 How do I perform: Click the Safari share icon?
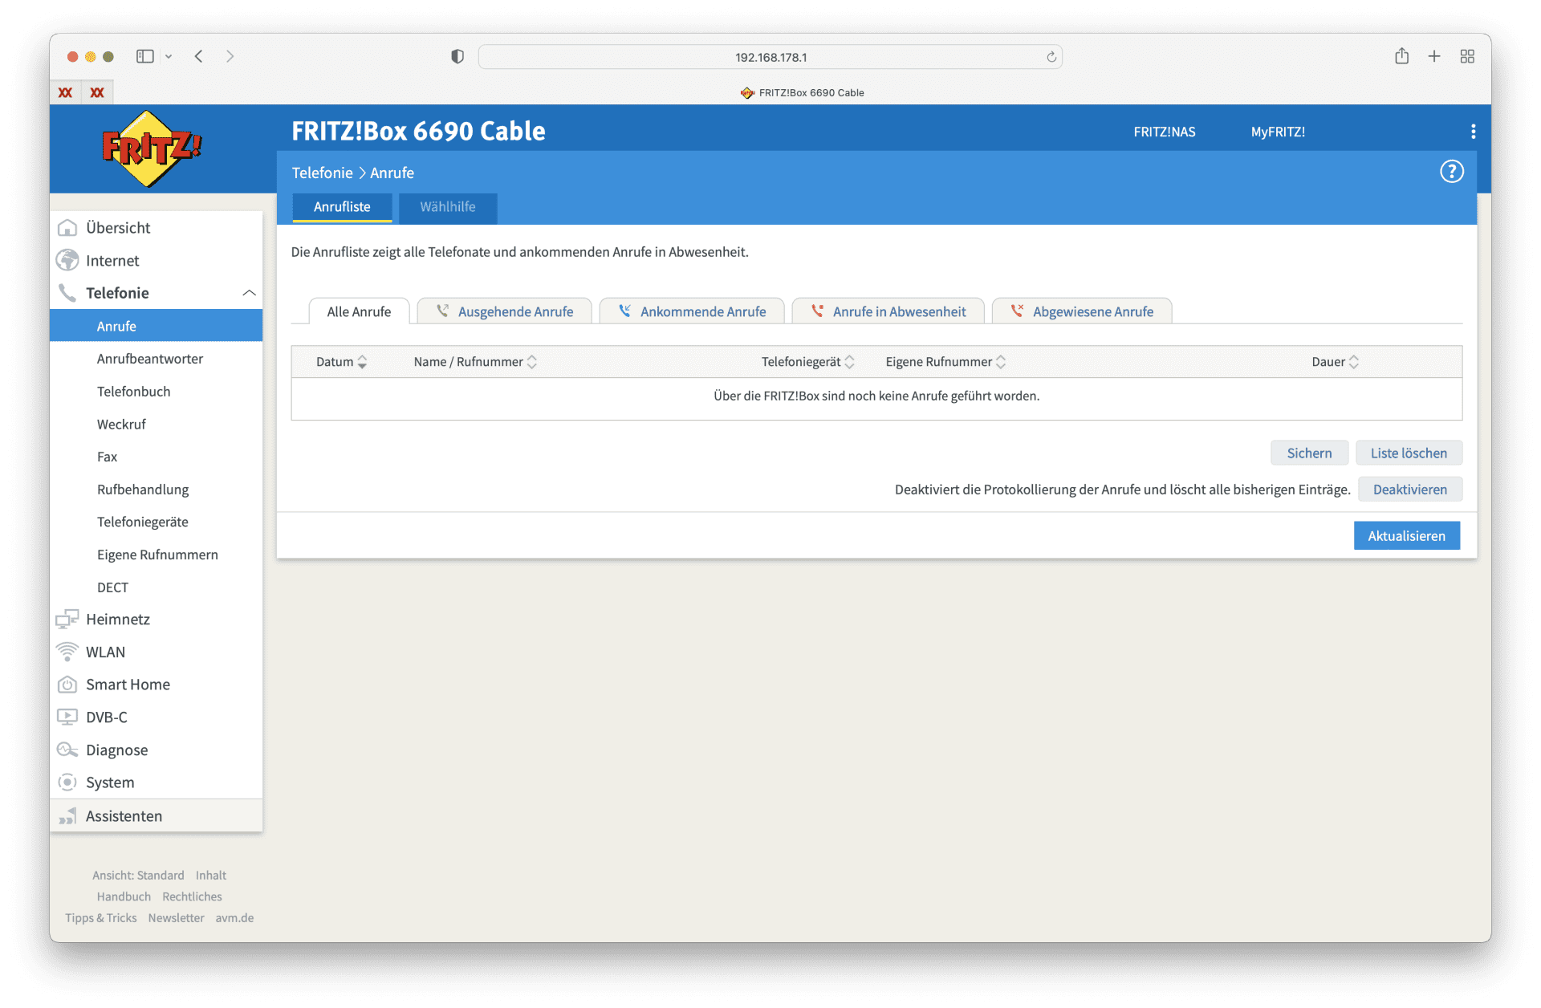pyautogui.click(x=1401, y=56)
